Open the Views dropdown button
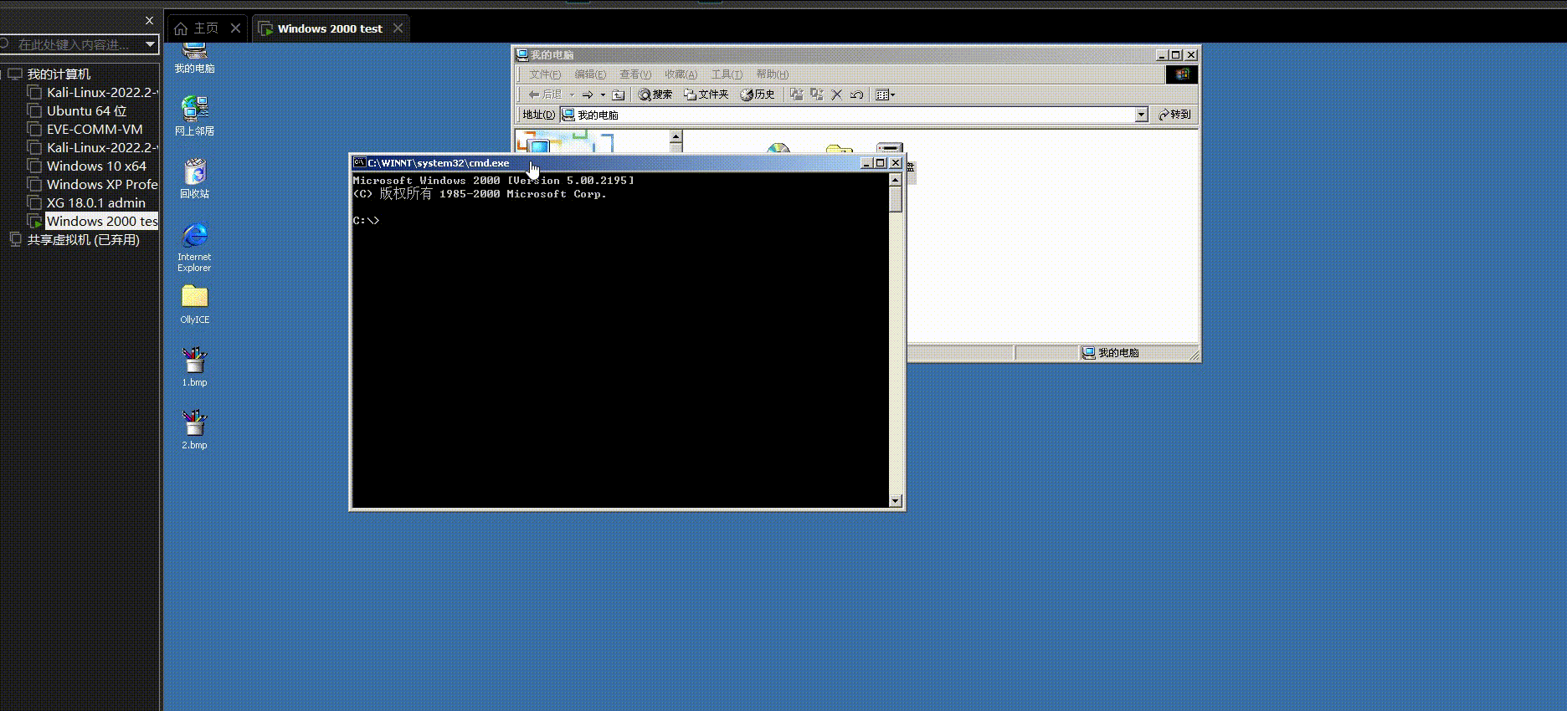 click(x=886, y=95)
